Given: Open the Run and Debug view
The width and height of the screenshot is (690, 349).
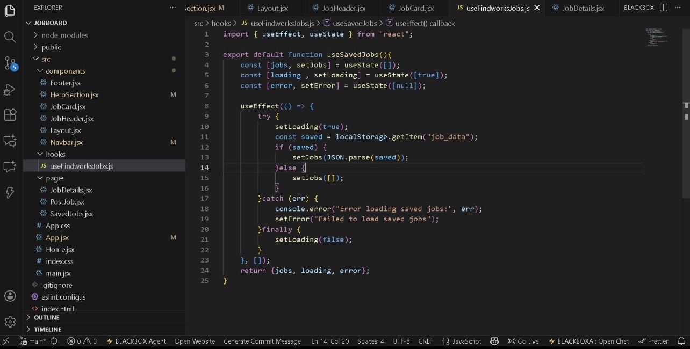Looking at the screenshot, I should pos(10,90).
